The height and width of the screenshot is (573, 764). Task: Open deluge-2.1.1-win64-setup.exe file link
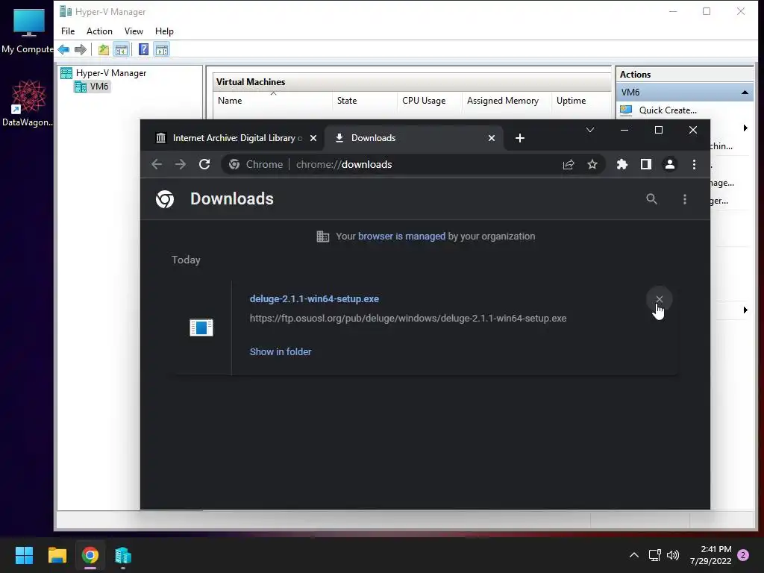pyautogui.click(x=314, y=299)
